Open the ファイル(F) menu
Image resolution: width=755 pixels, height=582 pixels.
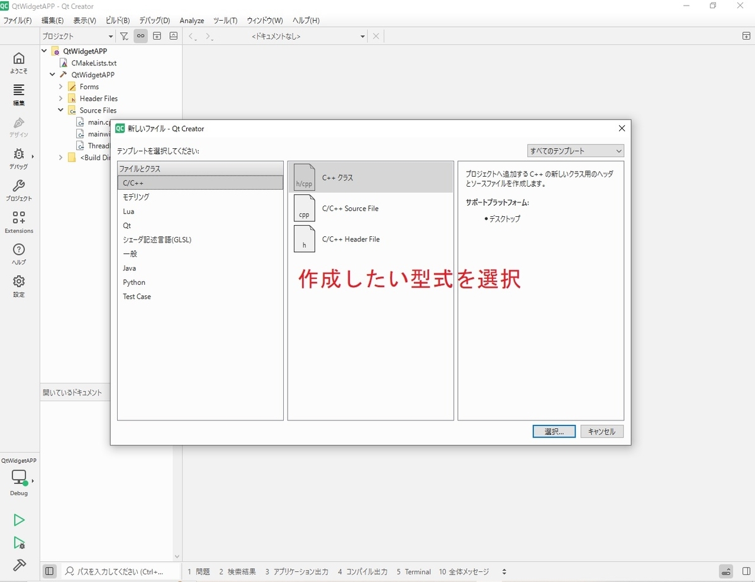[x=18, y=20]
